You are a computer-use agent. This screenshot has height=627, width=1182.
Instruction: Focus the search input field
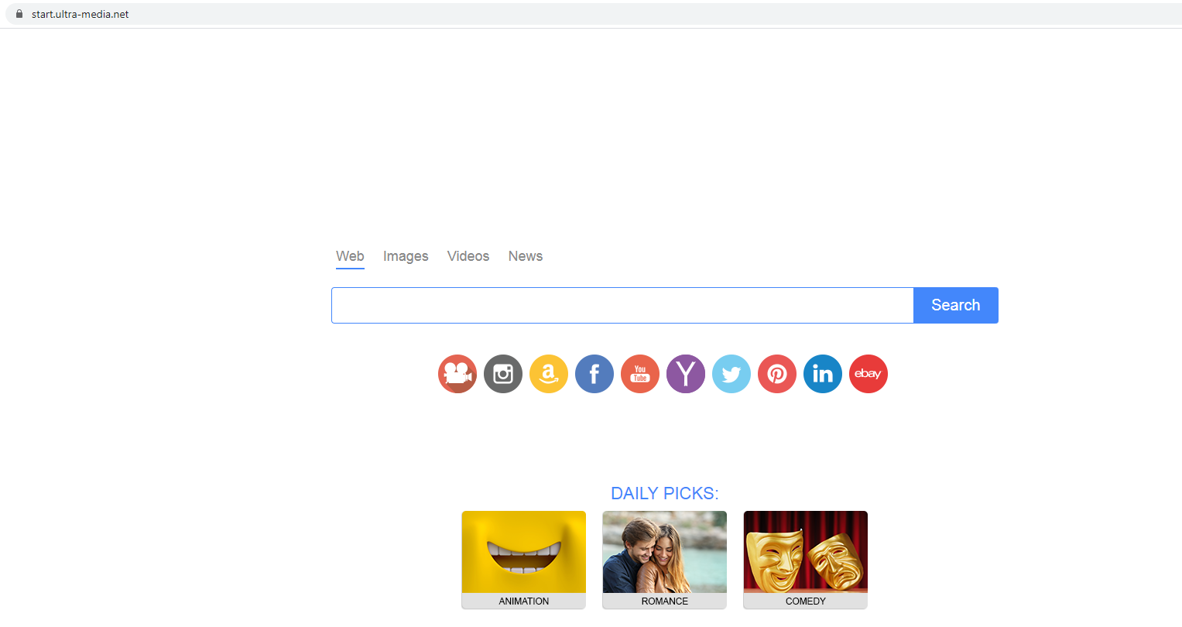pyautogui.click(x=622, y=305)
